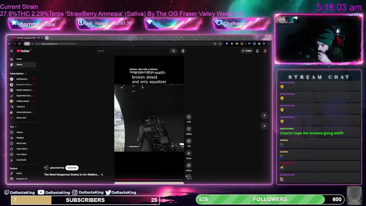The width and height of the screenshot is (366, 206).
Task: Open the short's sound source thumbnail
Action: pyautogui.click(x=189, y=177)
